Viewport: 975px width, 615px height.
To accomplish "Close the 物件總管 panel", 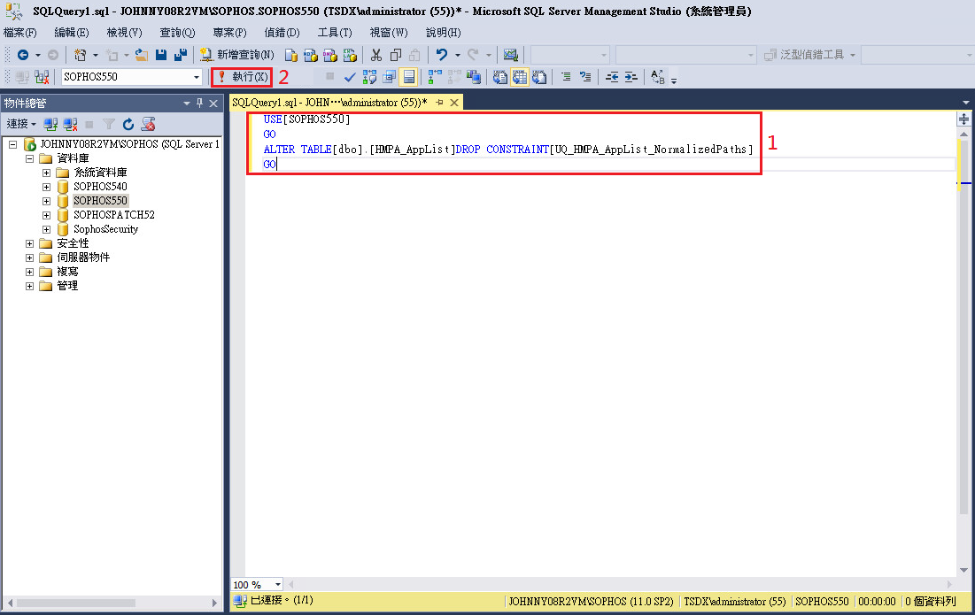I will 213,104.
